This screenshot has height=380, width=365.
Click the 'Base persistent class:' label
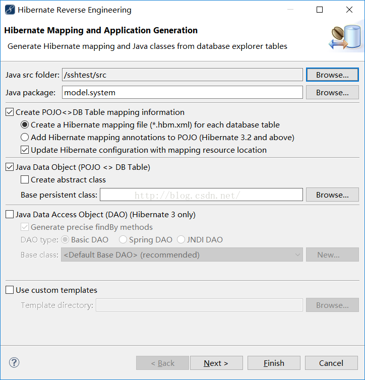point(59,195)
